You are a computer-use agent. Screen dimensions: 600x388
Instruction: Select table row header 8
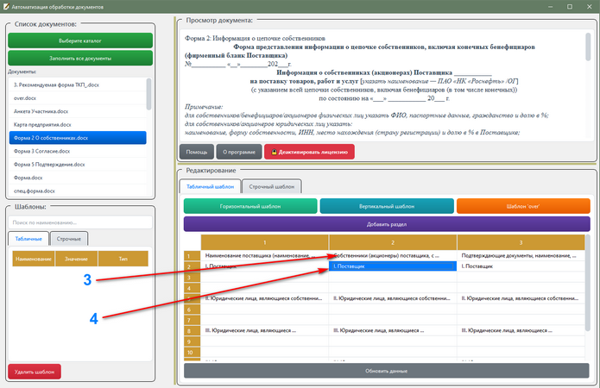click(x=193, y=330)
